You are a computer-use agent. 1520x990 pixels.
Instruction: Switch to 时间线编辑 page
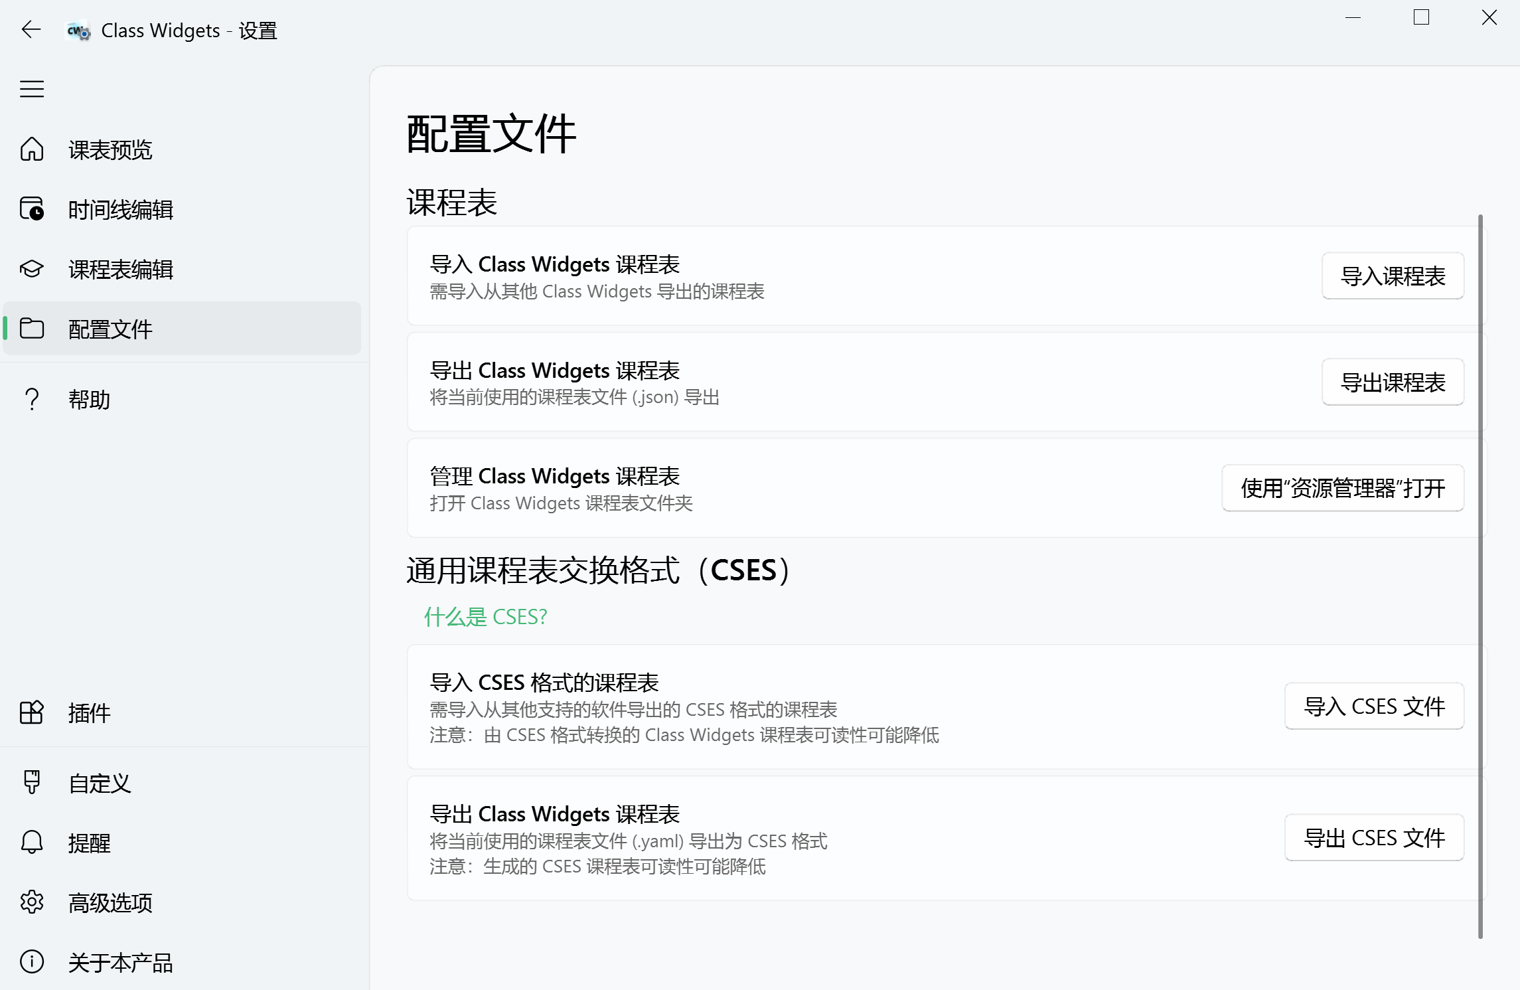click(x=182, y=209)
